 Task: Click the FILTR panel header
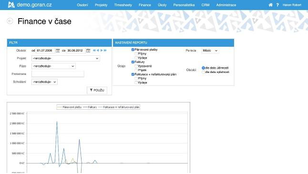[59, 42]
